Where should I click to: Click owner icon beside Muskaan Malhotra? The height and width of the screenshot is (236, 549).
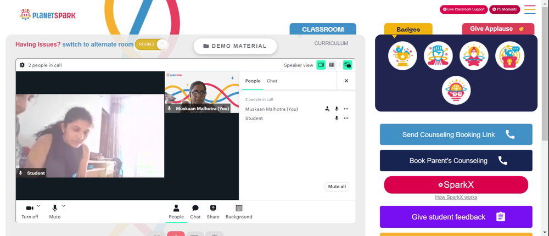(x=327, y=109)
